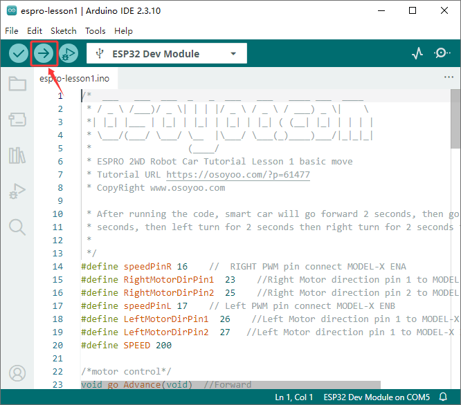
Task: Open the Search sidebar panel
Action: tap(17, 227)
